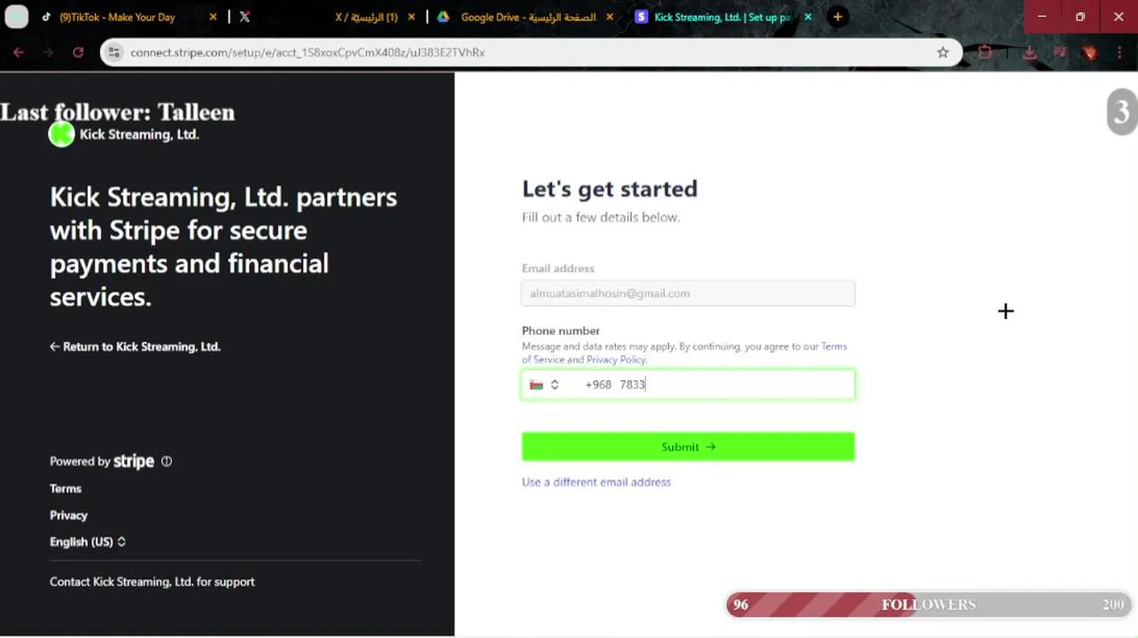This screenshot has height=638, width=1138.
Task: Open the media control toolbar icon
Action: 1060,53
